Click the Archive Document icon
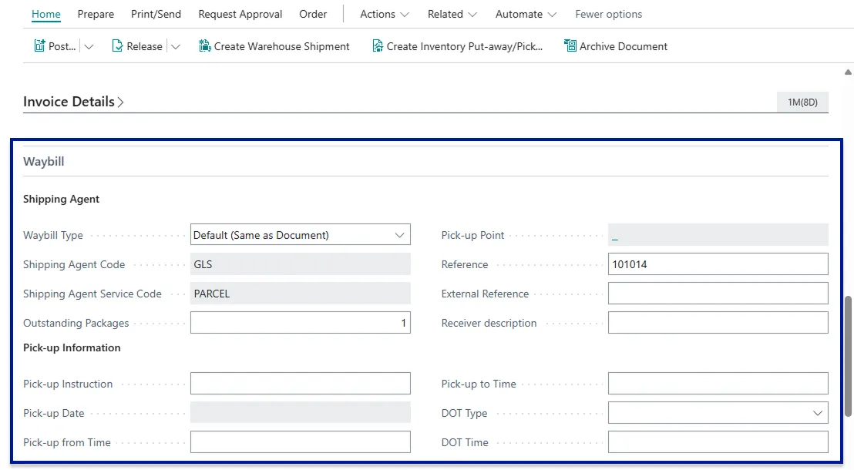The width and height of the screenshot is (854, 470). tap(570, 46)
